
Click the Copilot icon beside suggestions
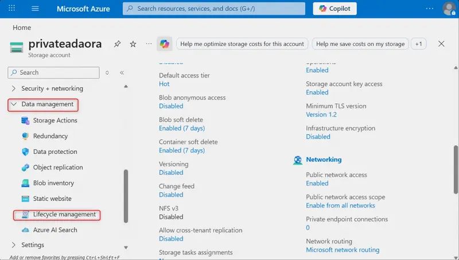[x=165, y=44]
